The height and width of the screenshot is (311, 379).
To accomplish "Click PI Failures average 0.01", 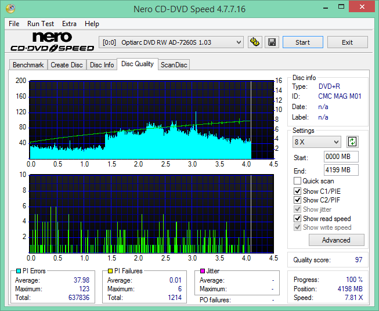I will (x=175, y=280).
